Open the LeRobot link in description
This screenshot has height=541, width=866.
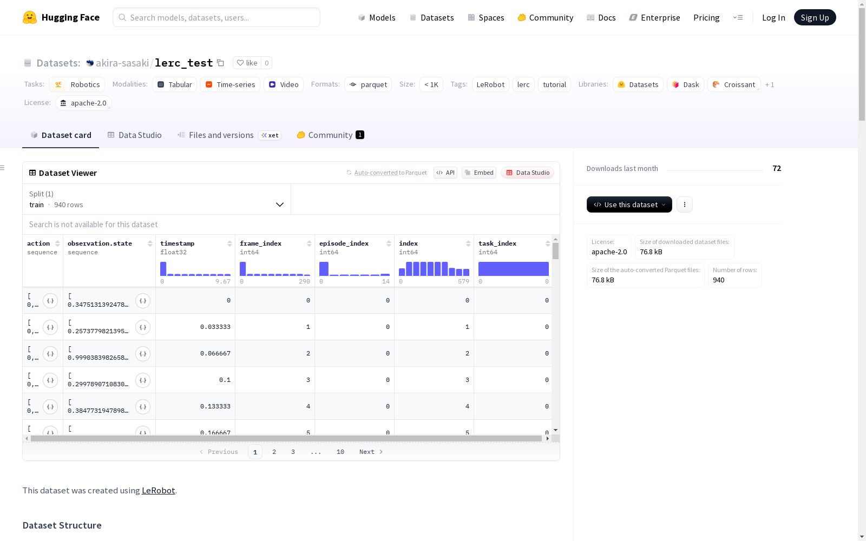tap(158, 490)
